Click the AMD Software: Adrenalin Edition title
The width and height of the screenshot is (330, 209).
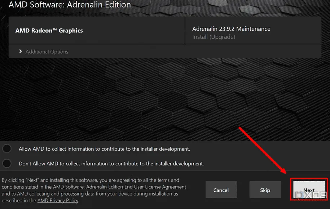click(x=70, y=5)
